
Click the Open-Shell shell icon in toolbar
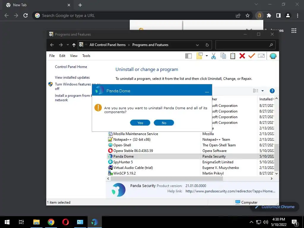tap(273, 56)
